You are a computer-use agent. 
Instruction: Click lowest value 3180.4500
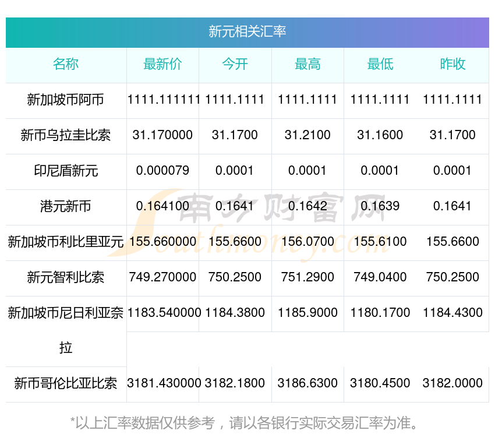(380, 383)
